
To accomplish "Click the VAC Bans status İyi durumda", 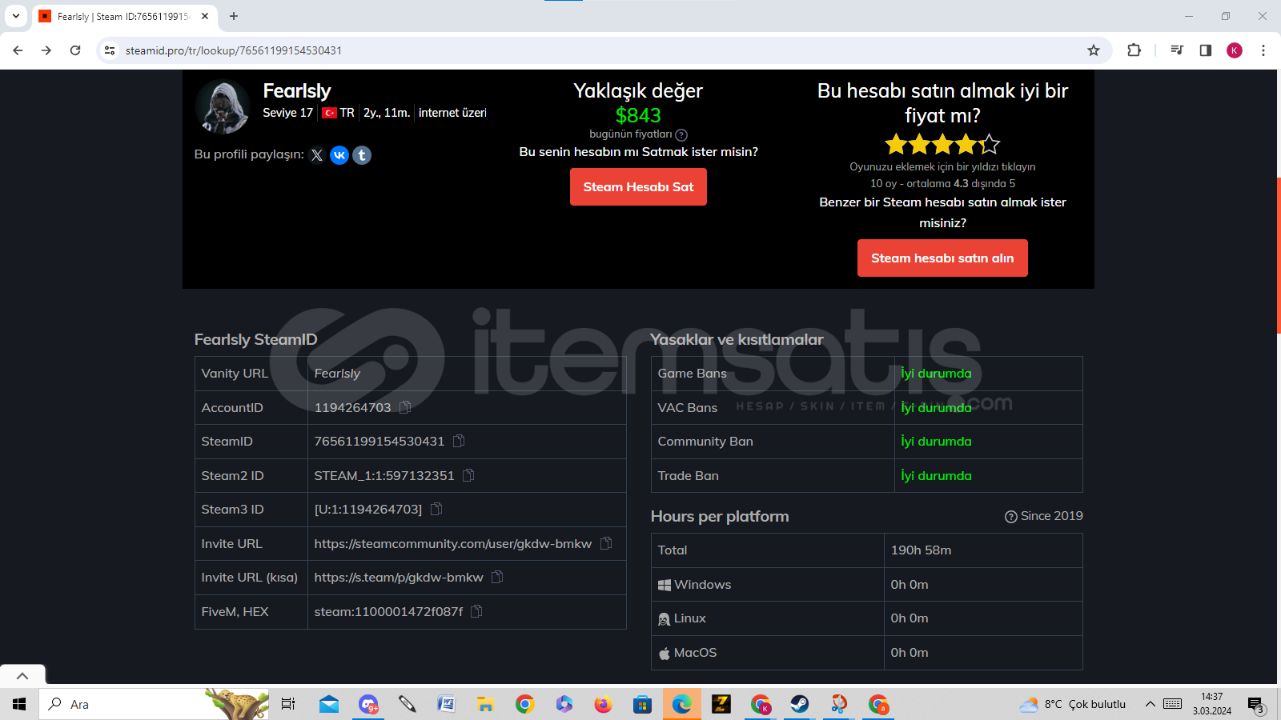I will click(936, 407).
